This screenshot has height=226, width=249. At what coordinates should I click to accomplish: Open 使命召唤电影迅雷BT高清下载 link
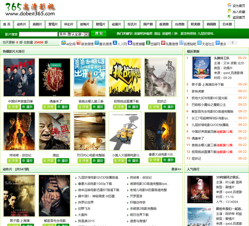(99, 190)
